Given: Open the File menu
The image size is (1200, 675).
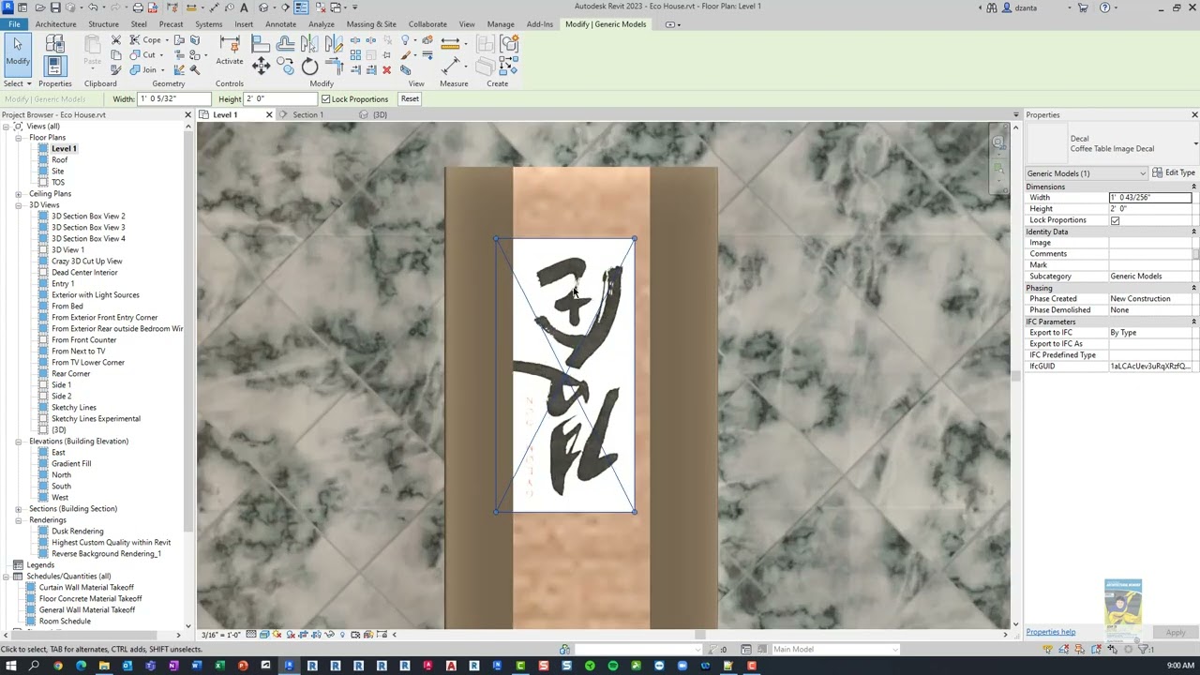Looking at the screenshot, I should (x=14, y=24).
